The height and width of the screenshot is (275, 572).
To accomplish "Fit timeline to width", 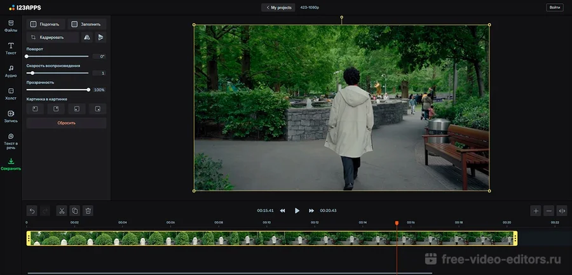I will [x=562, y=210].
